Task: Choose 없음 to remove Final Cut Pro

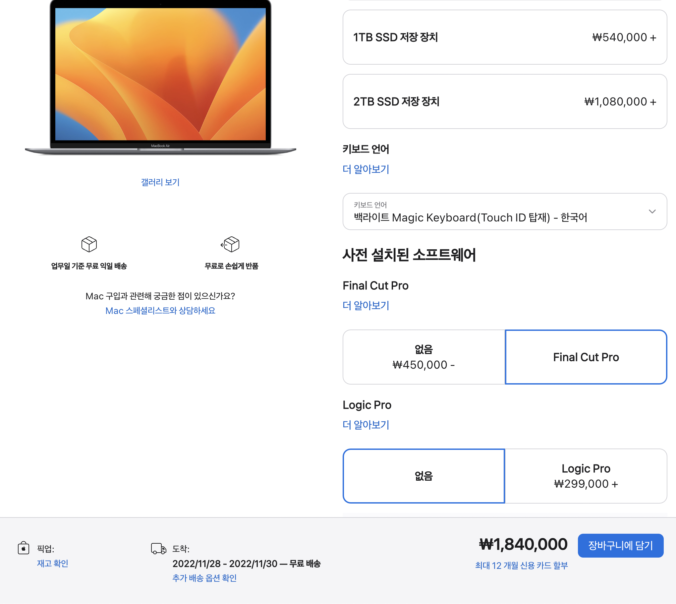Action: [423, 356]
